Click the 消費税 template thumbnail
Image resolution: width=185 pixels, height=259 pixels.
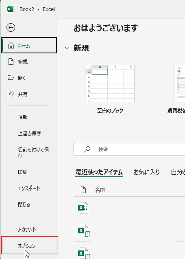[180, 83]
